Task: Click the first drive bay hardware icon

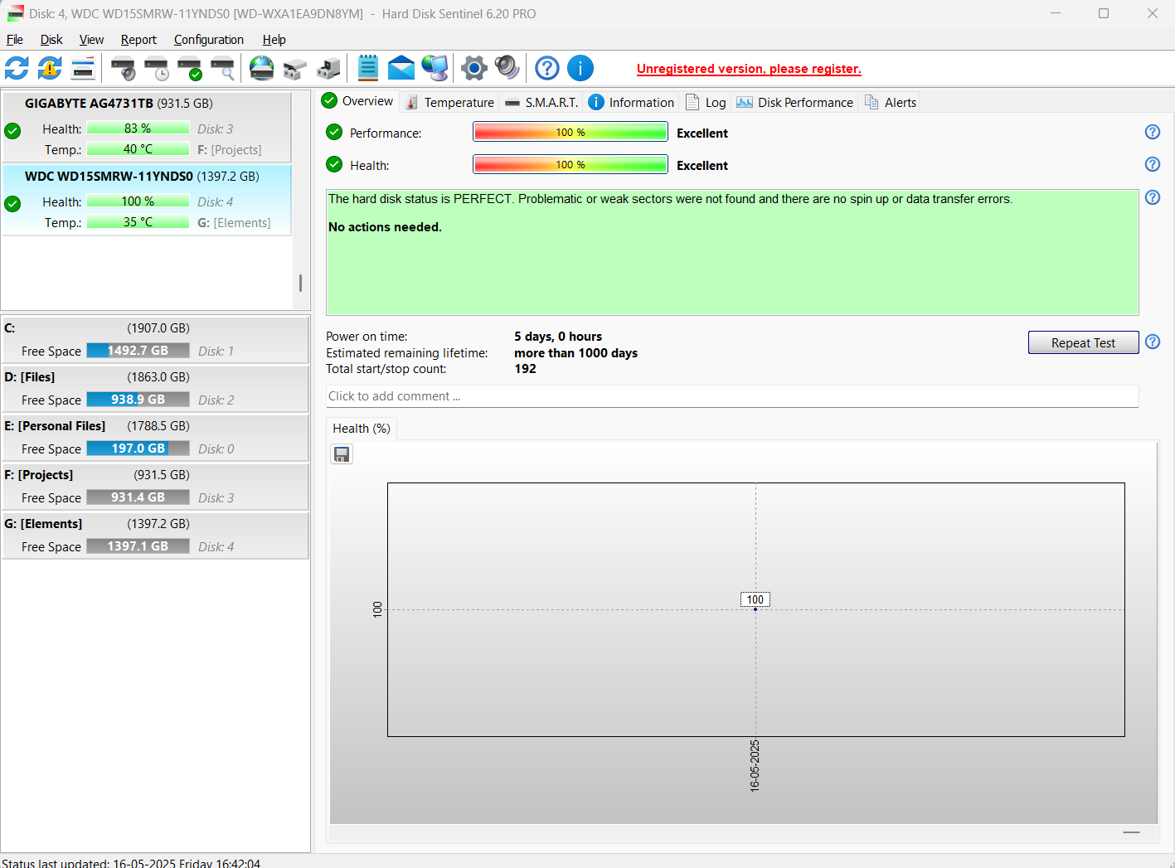Action: (x=295, y=68)
